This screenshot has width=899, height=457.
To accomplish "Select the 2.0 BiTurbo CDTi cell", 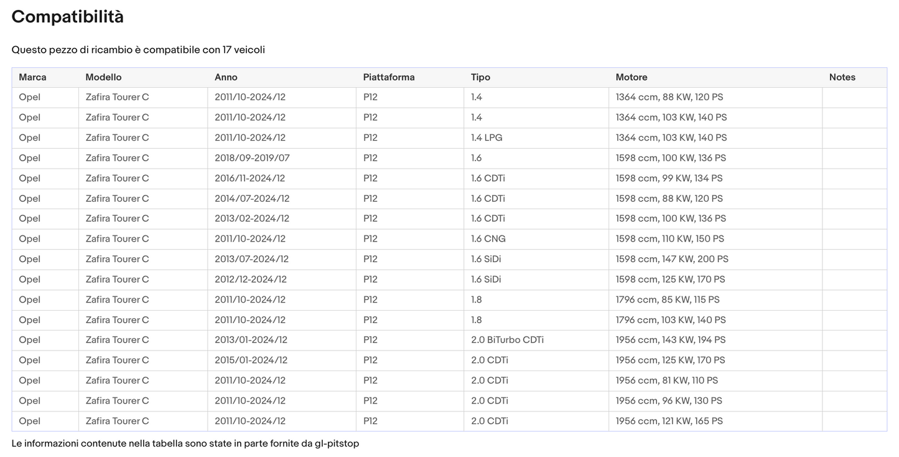I will pos(507,340).
